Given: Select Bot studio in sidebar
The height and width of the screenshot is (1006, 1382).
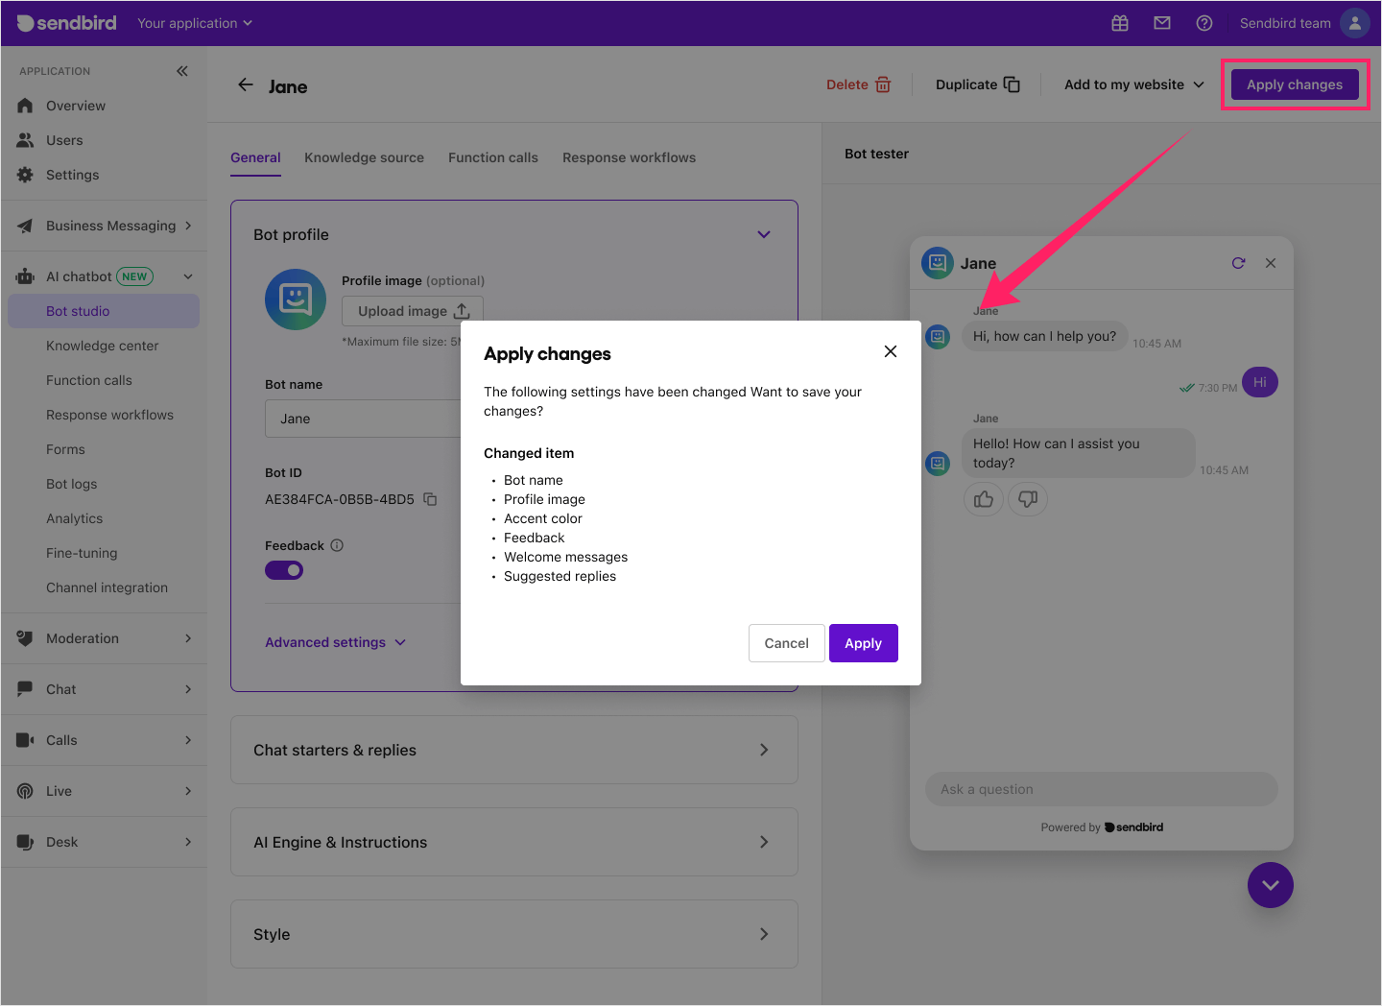Looking at the screenshot, I should click(104, 311).
